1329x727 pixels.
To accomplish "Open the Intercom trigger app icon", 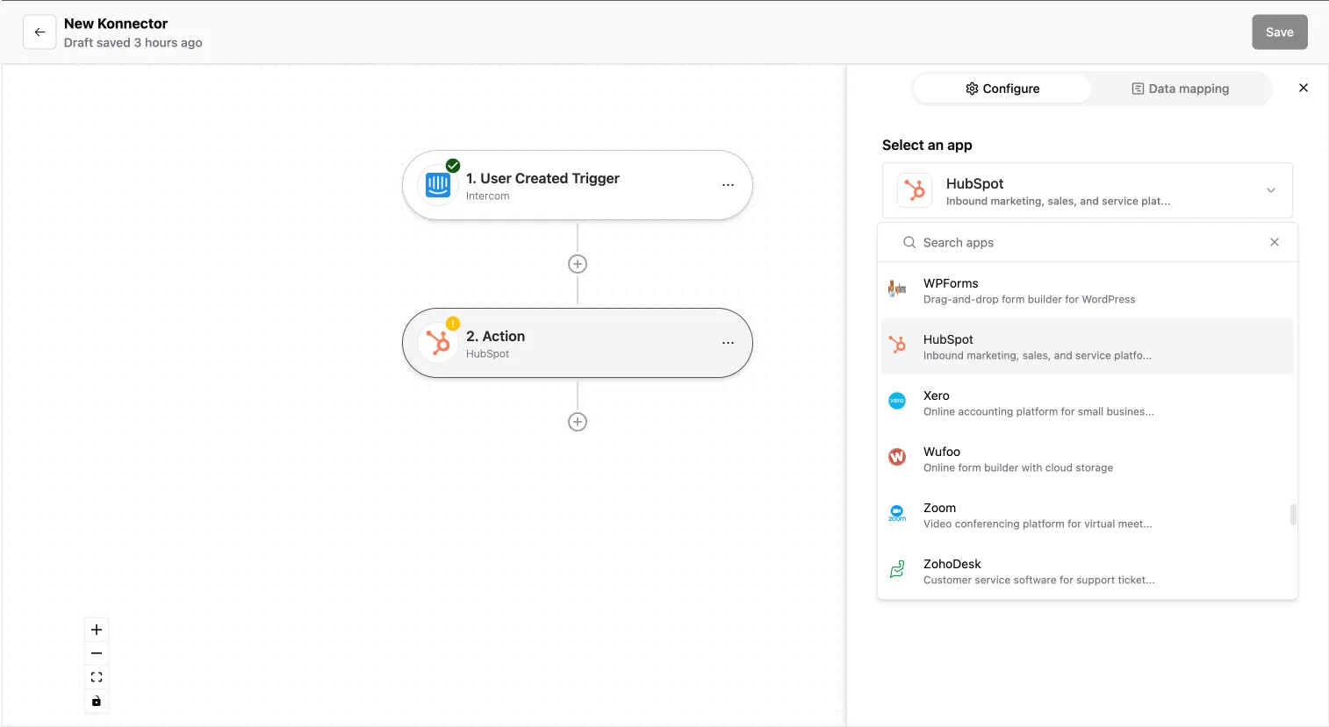I will [438, 185].
